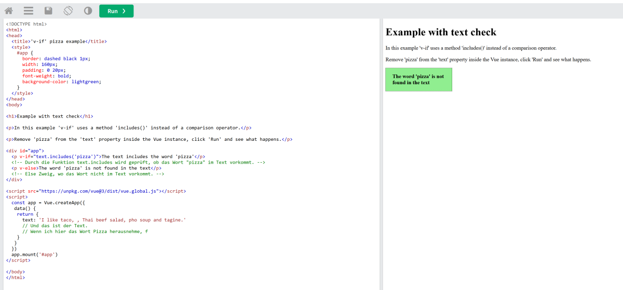Image resolution: width=623 pixels, height=290 pixels.
Task: Click the app.mount('#app') code line
Action: coord(34,255)
